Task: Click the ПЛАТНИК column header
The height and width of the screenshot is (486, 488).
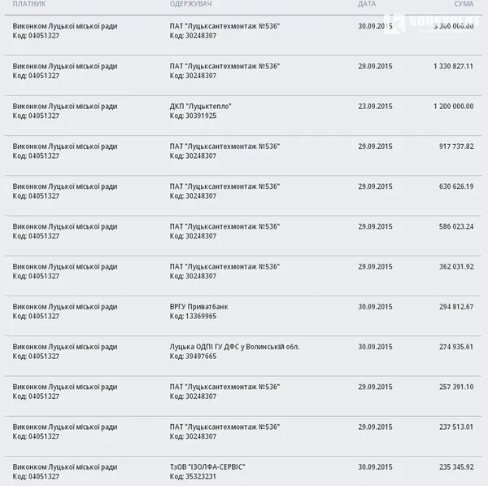Action: pyautogui.click(x=29, y=4)
